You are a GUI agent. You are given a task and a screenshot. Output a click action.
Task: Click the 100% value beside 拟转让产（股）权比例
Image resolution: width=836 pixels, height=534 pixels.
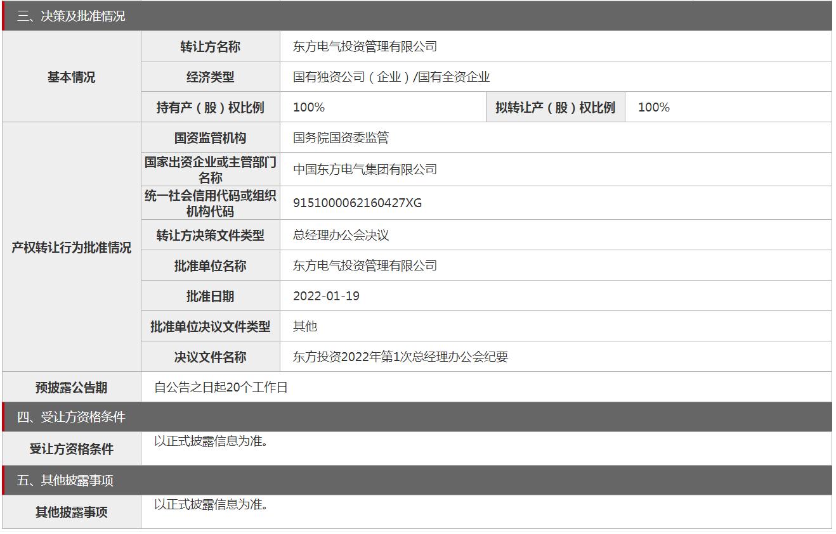[654, 107]
